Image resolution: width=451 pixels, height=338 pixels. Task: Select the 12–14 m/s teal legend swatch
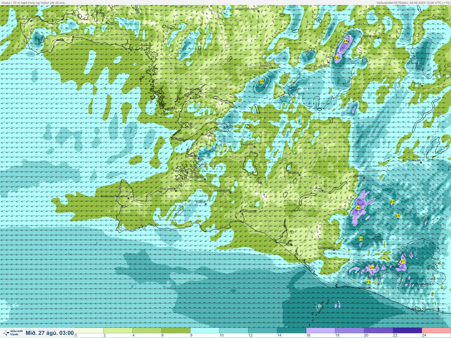click(262, 331)
